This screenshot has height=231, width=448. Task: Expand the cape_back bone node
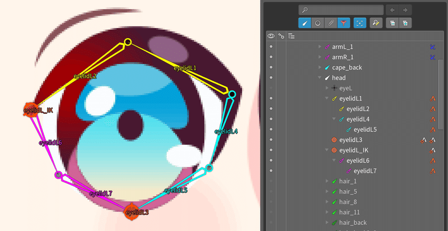[320, 67]
